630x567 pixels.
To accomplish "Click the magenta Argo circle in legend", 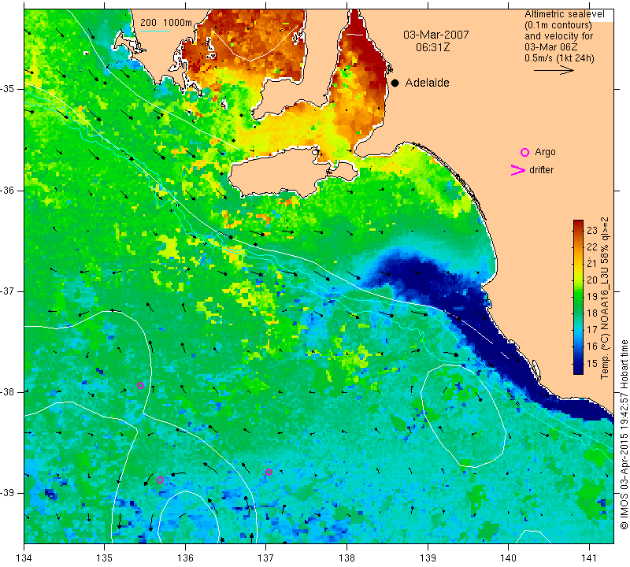I will coord(524,152).
